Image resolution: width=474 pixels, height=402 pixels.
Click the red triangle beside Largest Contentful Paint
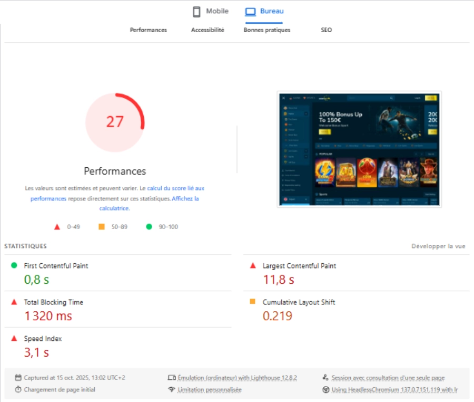pos(252,265)
